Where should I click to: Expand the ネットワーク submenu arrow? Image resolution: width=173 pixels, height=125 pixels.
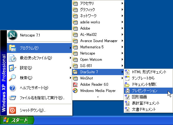[122, 16]
